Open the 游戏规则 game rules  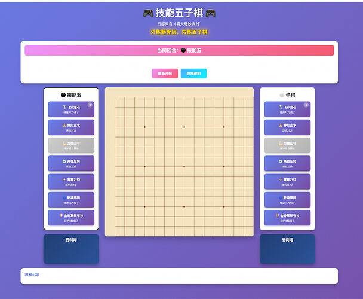[193, 74]
